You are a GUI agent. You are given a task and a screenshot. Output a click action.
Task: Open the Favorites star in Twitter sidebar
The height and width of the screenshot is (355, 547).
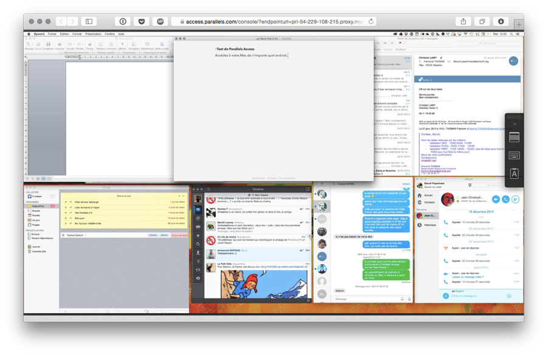coord(198,236)
